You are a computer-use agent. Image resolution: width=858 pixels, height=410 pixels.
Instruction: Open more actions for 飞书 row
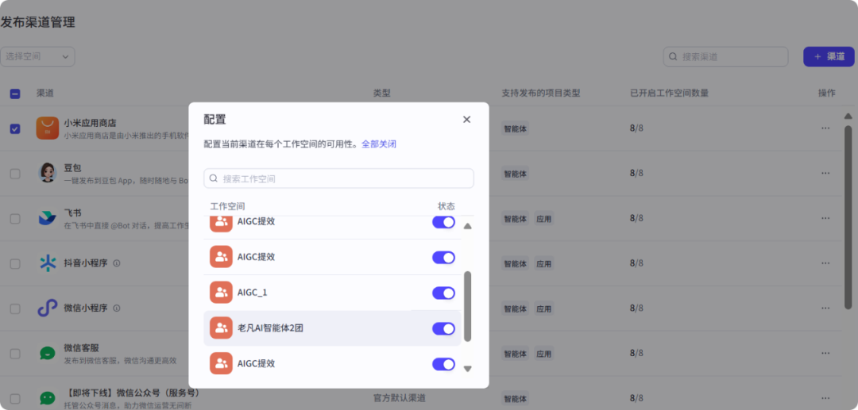825,218
